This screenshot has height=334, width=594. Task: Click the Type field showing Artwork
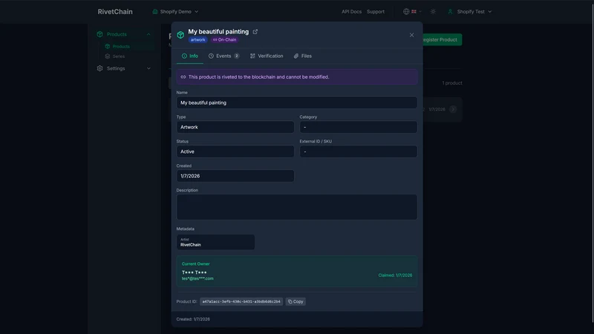[235, 127]
